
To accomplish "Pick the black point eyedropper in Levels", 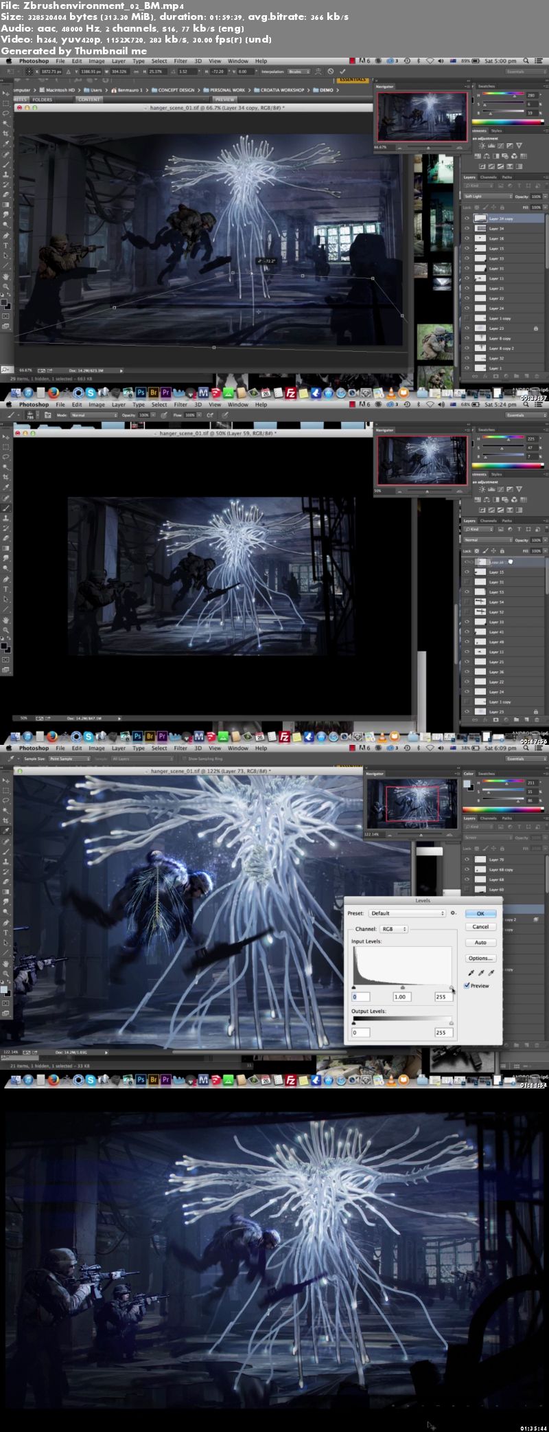I will (471, 973).
